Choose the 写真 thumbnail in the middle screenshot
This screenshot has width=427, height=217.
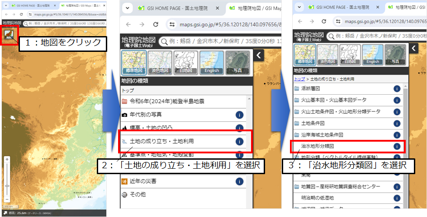click(237, 63)
